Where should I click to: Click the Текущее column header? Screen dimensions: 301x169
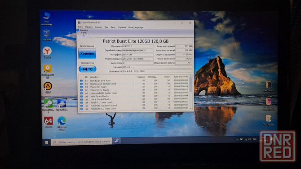141,77
